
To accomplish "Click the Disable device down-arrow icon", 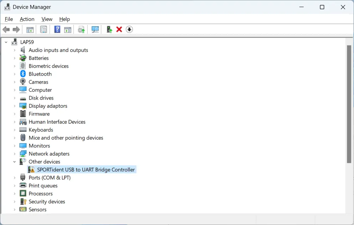I will [x=129, y=29].
